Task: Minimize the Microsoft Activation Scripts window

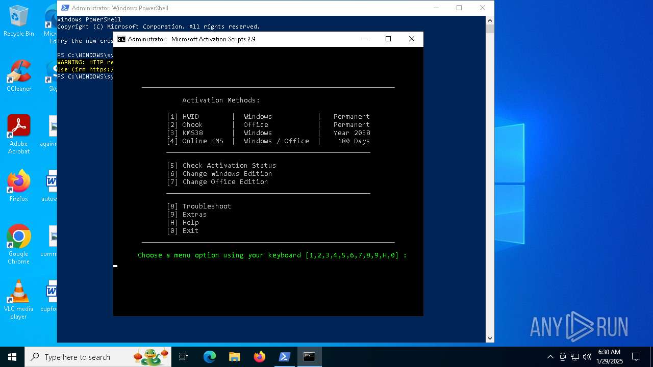Action: click(365, 39)
